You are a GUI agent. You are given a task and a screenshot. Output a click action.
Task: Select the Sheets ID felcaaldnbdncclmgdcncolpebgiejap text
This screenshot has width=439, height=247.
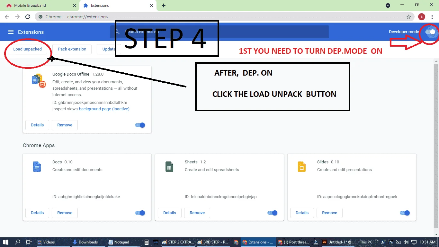click(221, 197)
